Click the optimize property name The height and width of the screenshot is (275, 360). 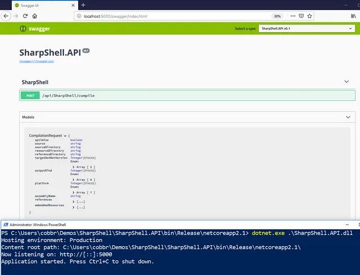[x=42, y=140]
